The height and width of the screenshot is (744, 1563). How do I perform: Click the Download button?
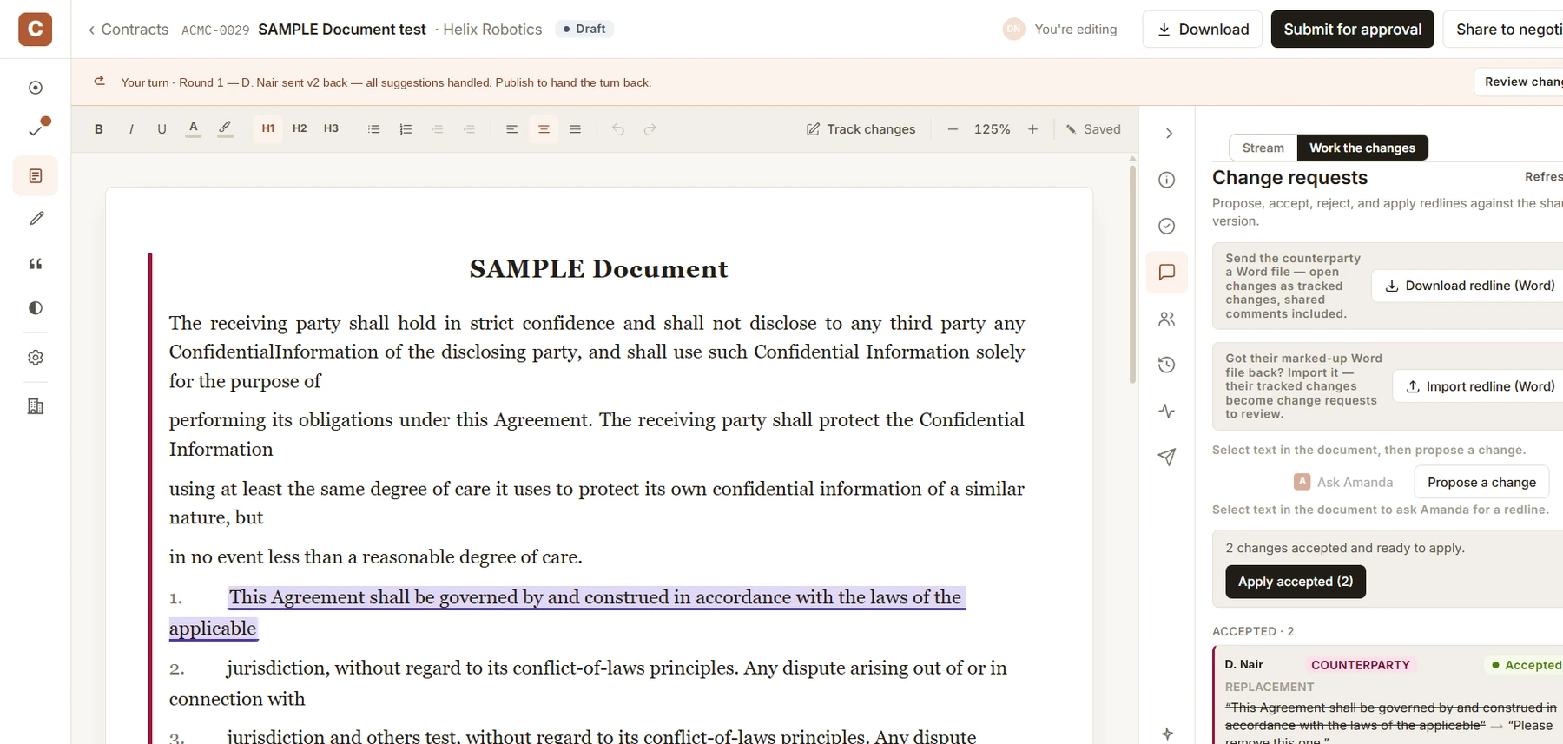(1203, 30)
